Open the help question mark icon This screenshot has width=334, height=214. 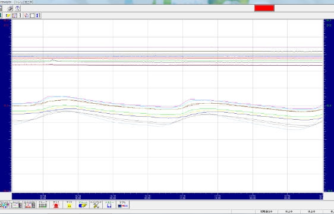pyautogui.click(x=18, y=8)
